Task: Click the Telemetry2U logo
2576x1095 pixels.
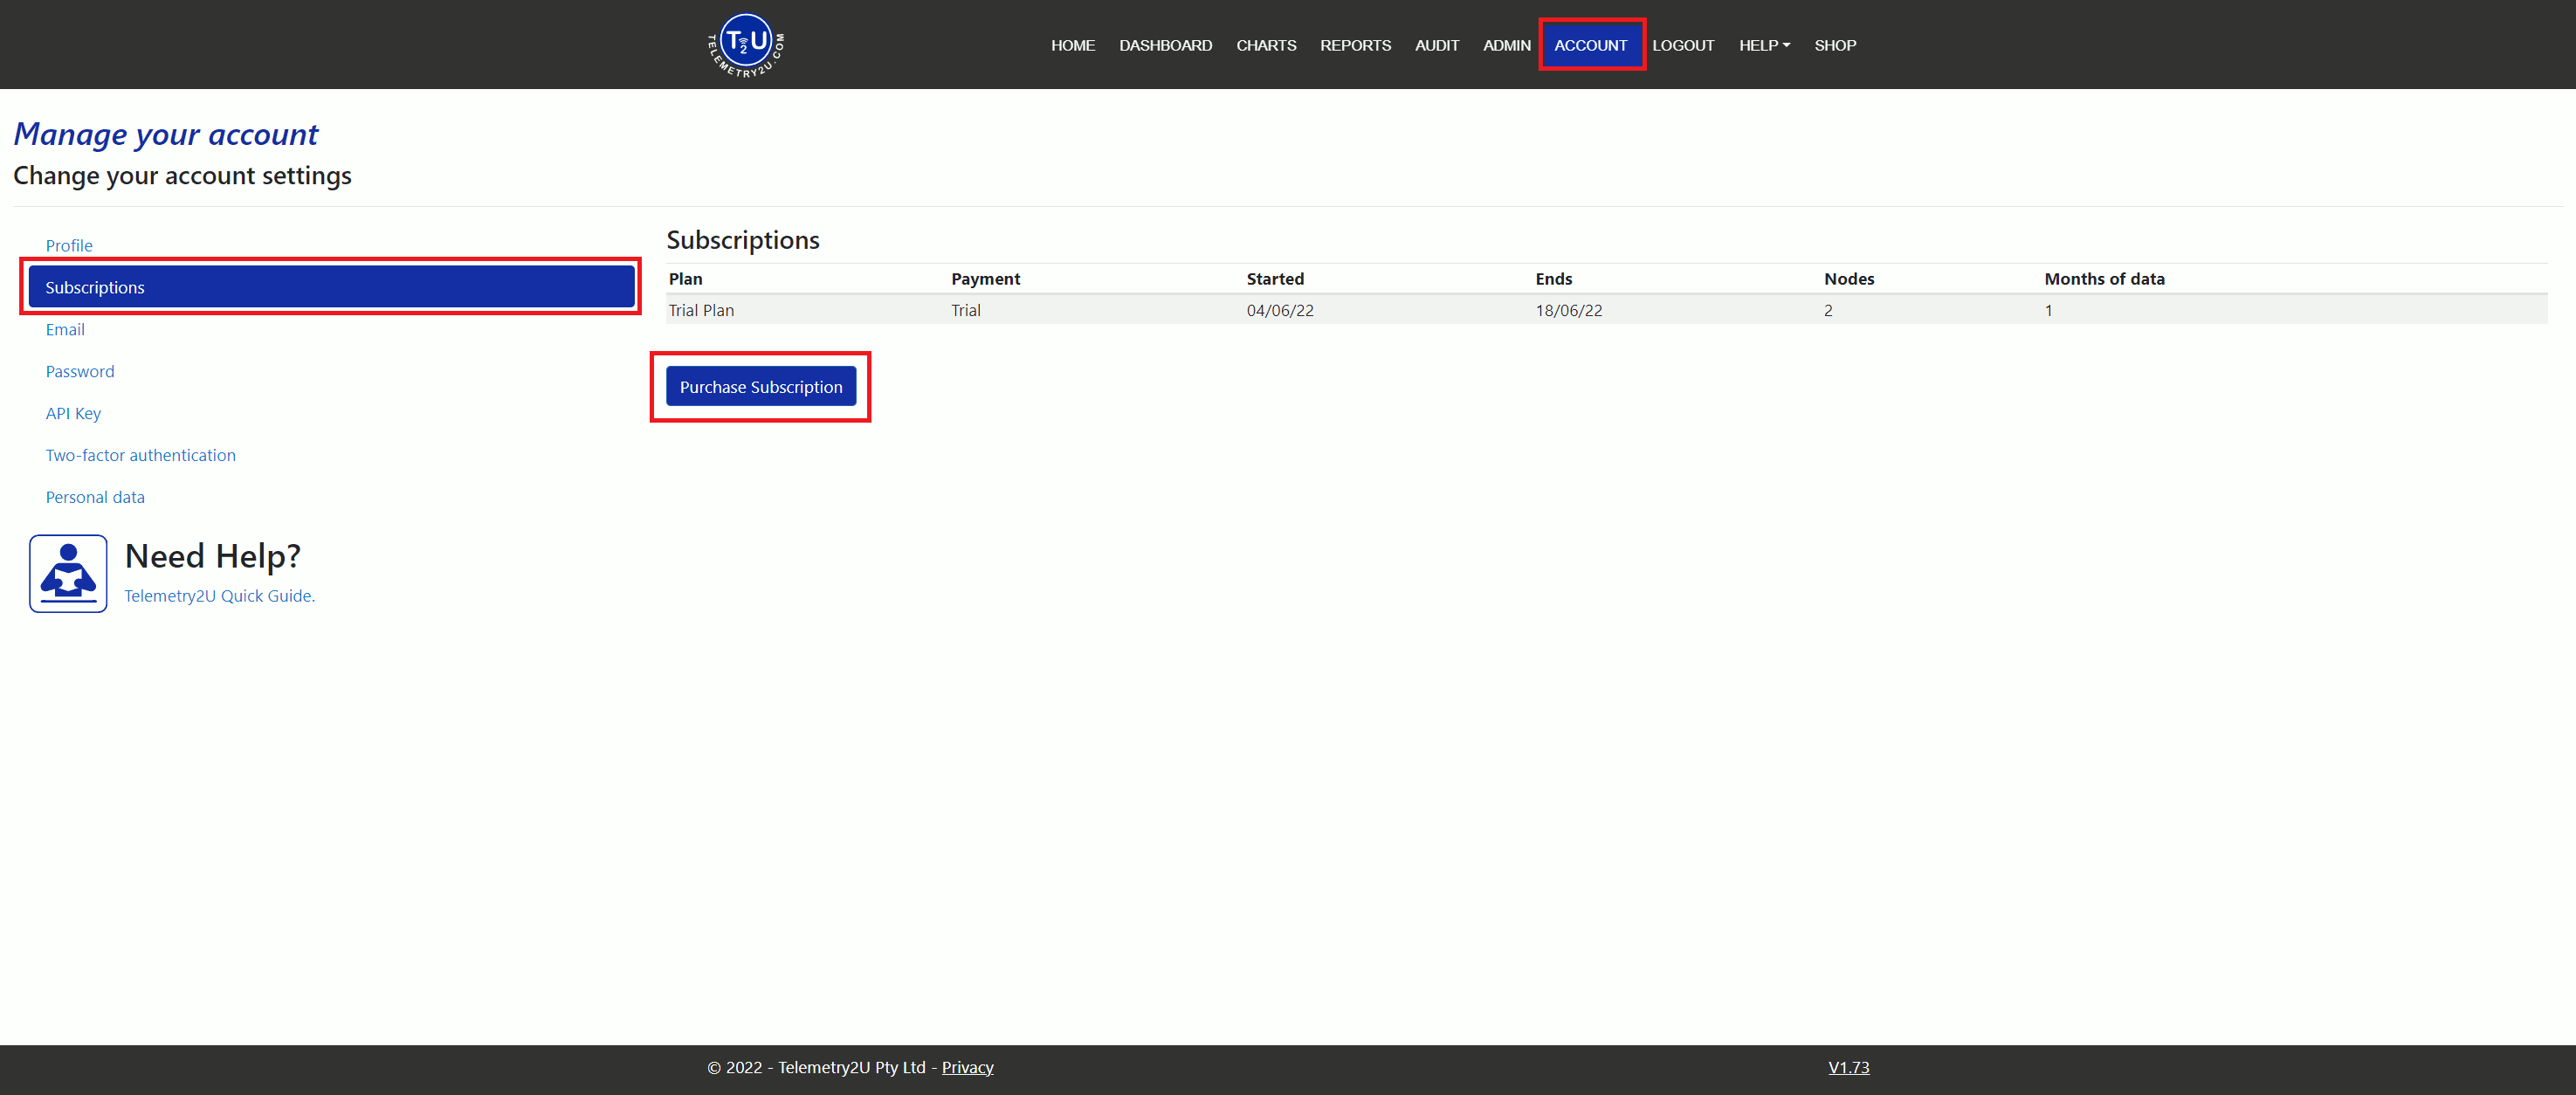Action: click(x=746, y=45)
